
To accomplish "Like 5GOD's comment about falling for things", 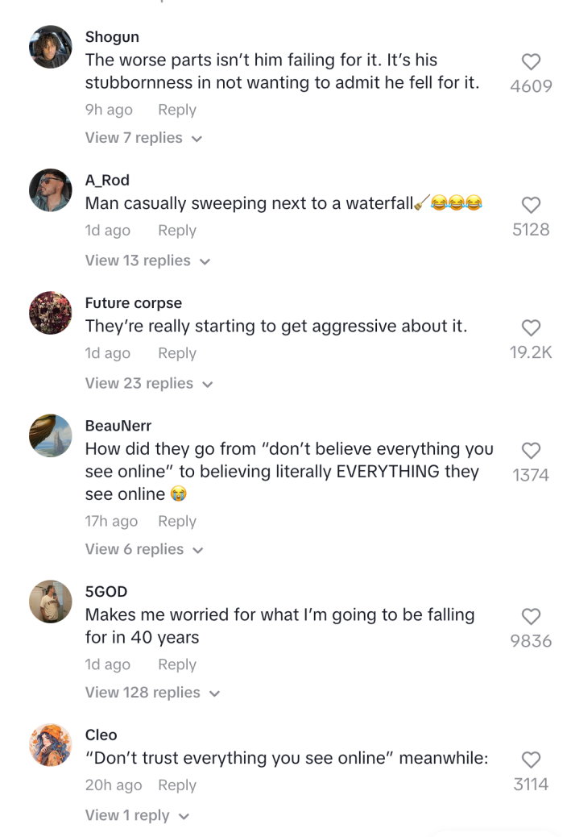I will point(531,617).
